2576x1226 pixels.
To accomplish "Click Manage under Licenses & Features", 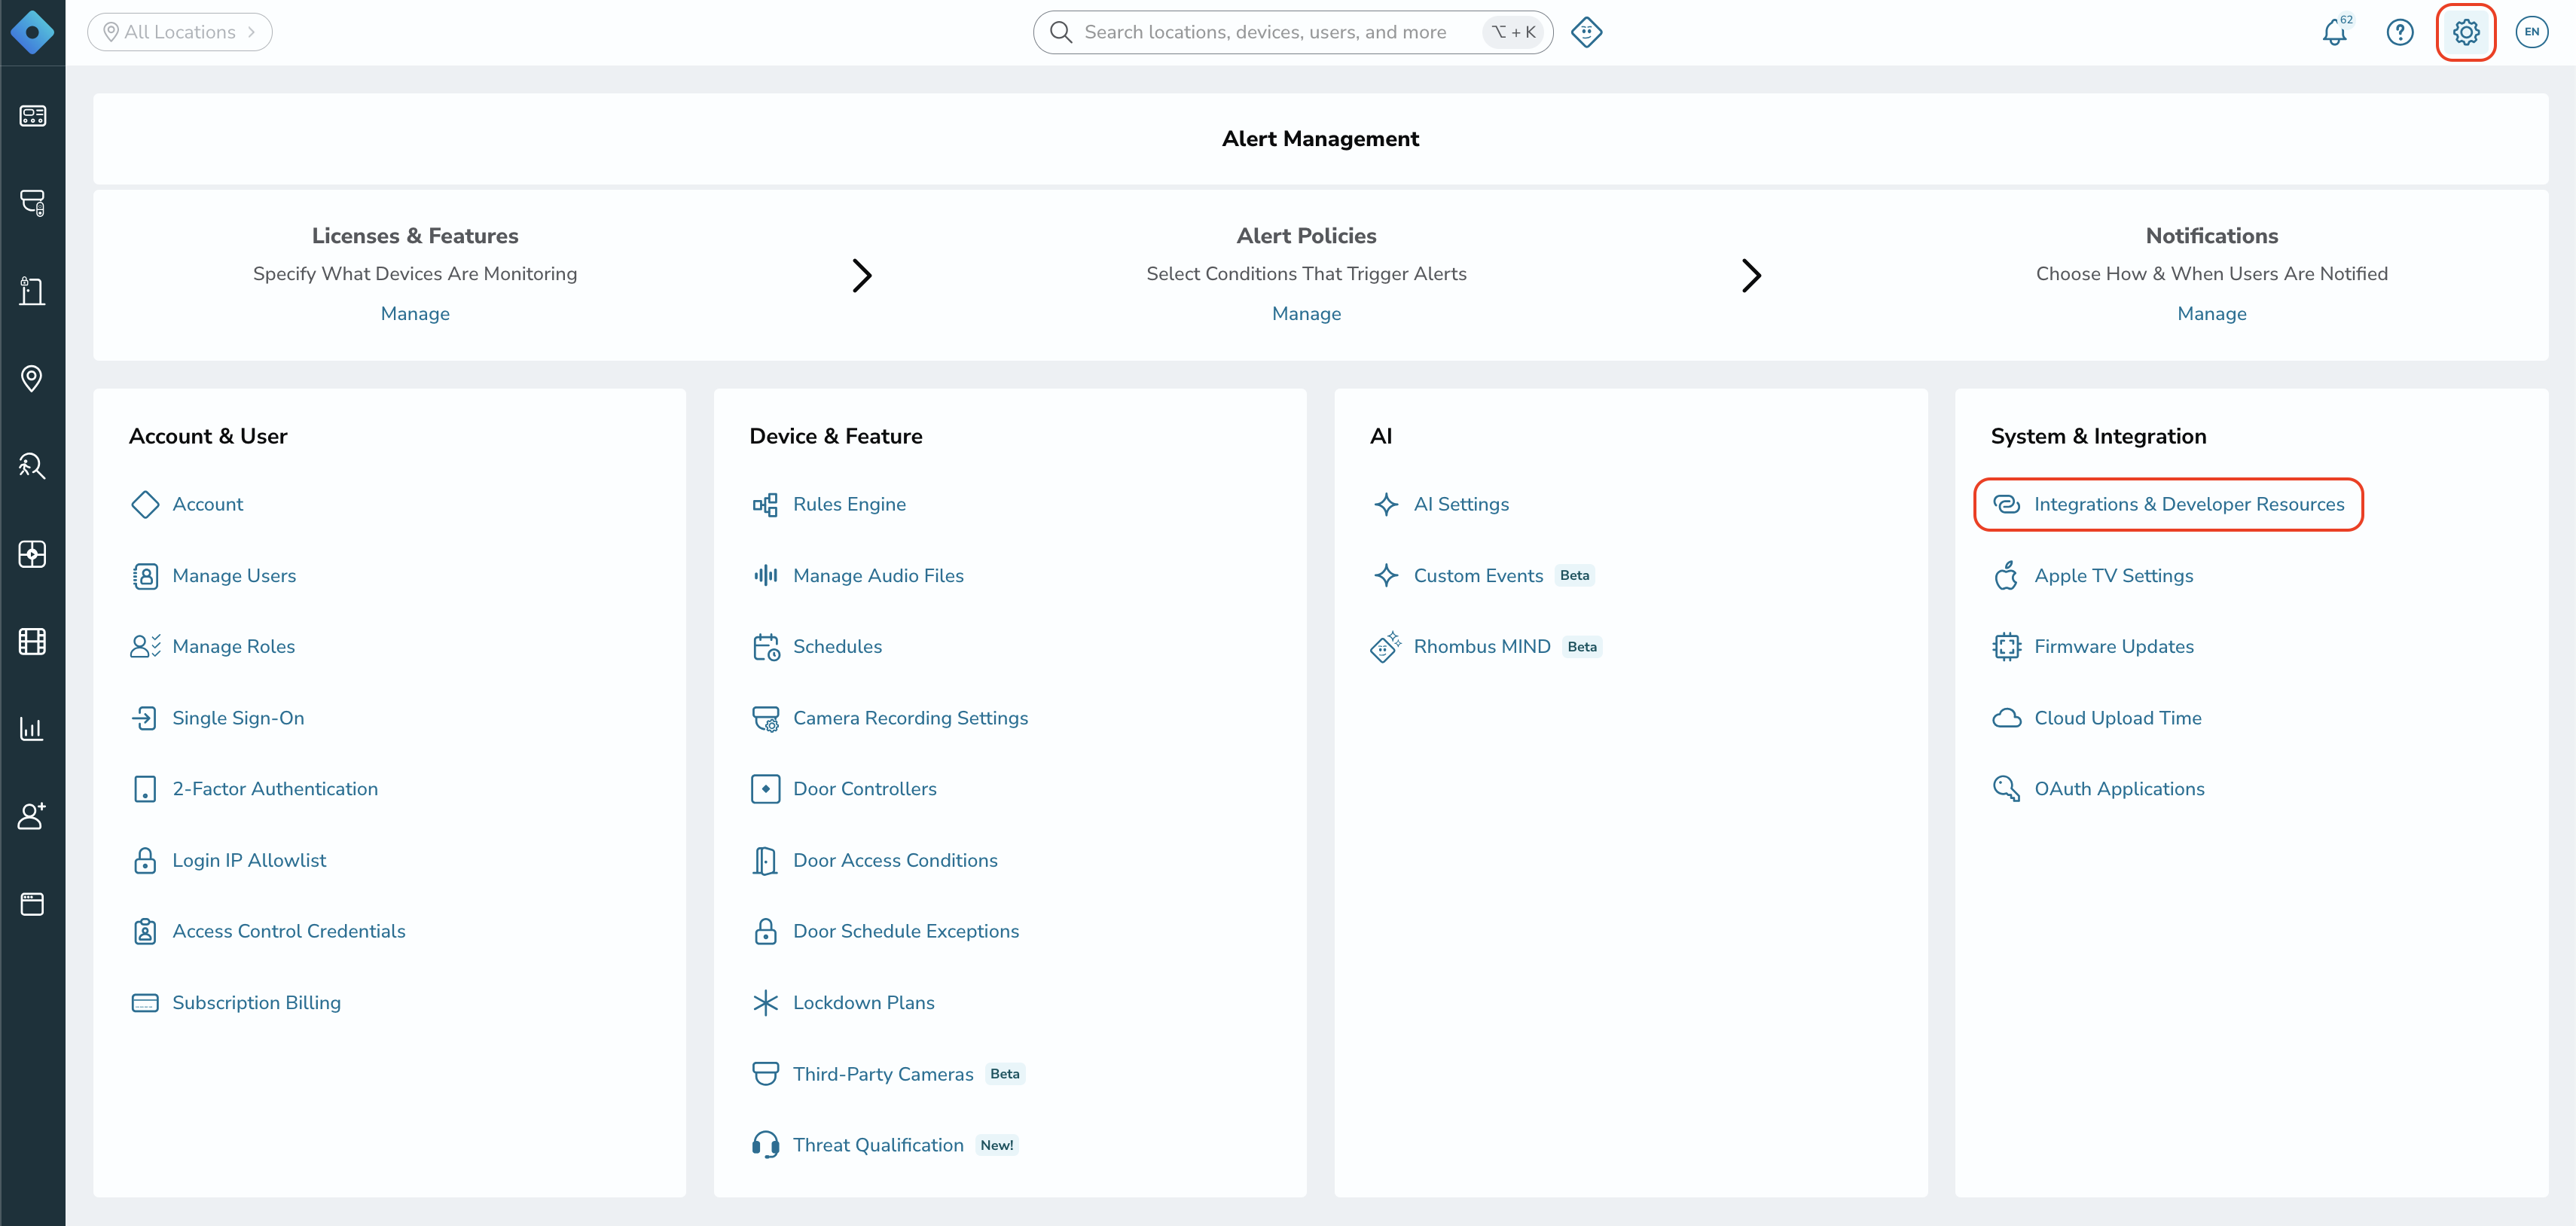I will pos(415,313).
